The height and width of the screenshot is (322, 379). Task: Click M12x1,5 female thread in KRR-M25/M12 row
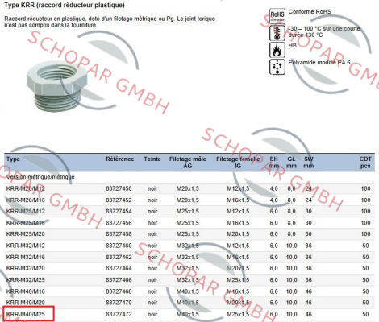click(x=238, y=212)
